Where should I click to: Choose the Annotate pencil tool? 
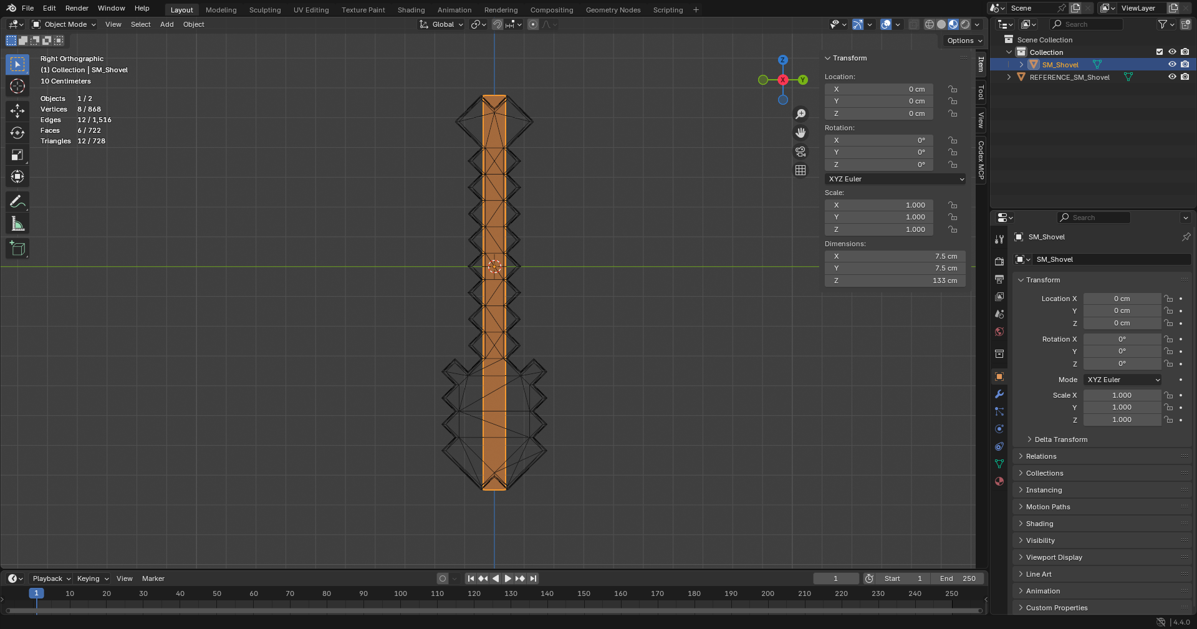(x=17, y=201)
